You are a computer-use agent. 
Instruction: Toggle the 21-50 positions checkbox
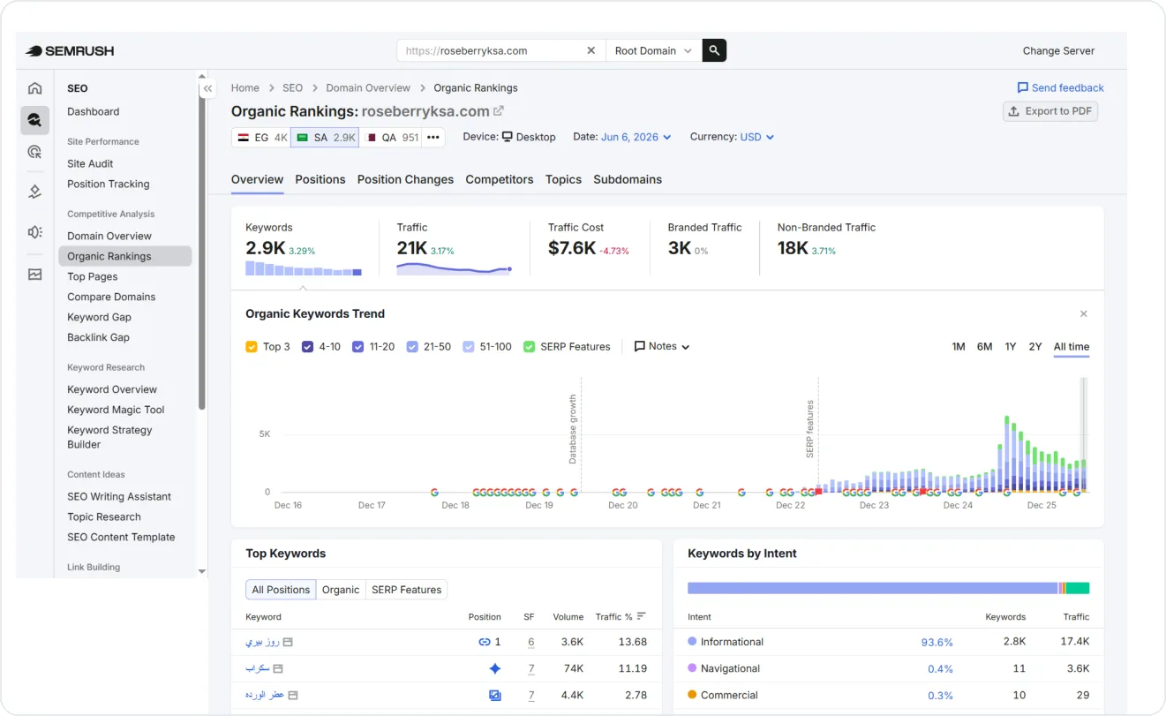pyautogui.click(x=412, y=347)
